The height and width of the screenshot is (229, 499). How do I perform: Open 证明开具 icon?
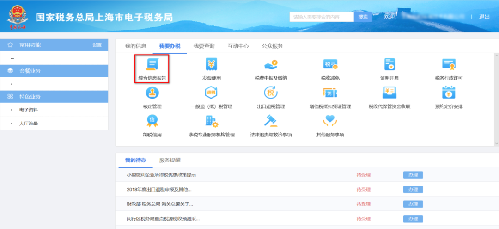tap(389, 65)
